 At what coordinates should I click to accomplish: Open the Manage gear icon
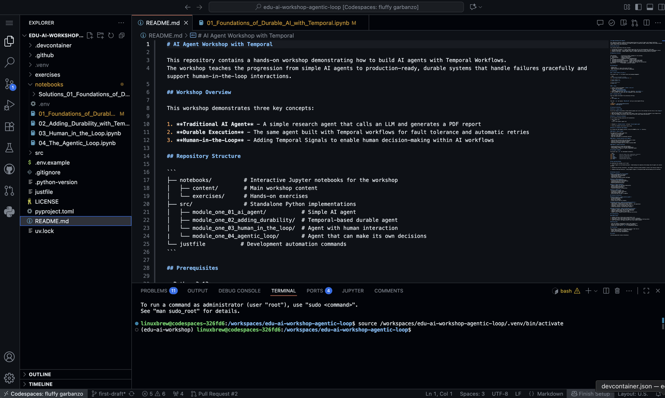point(9,378)
